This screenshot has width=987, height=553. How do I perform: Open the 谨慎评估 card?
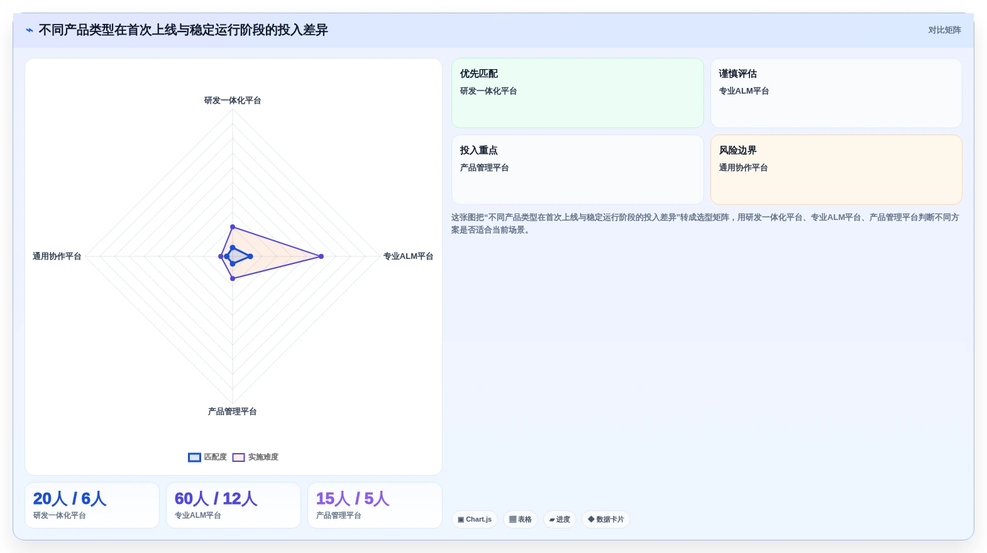[x=836, y=93]
